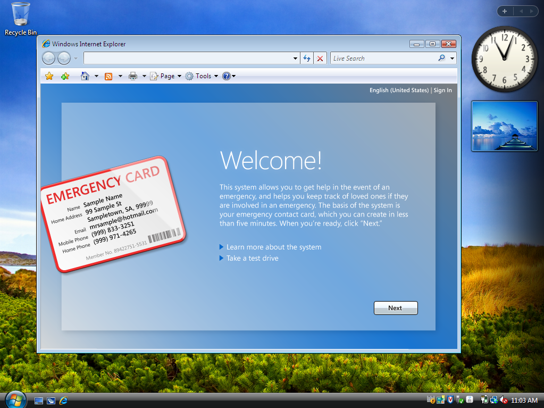Click the keyboard warning tray icon
Image resolution: width=544 pixels, height=408 pixels.
tap(431, 399)
